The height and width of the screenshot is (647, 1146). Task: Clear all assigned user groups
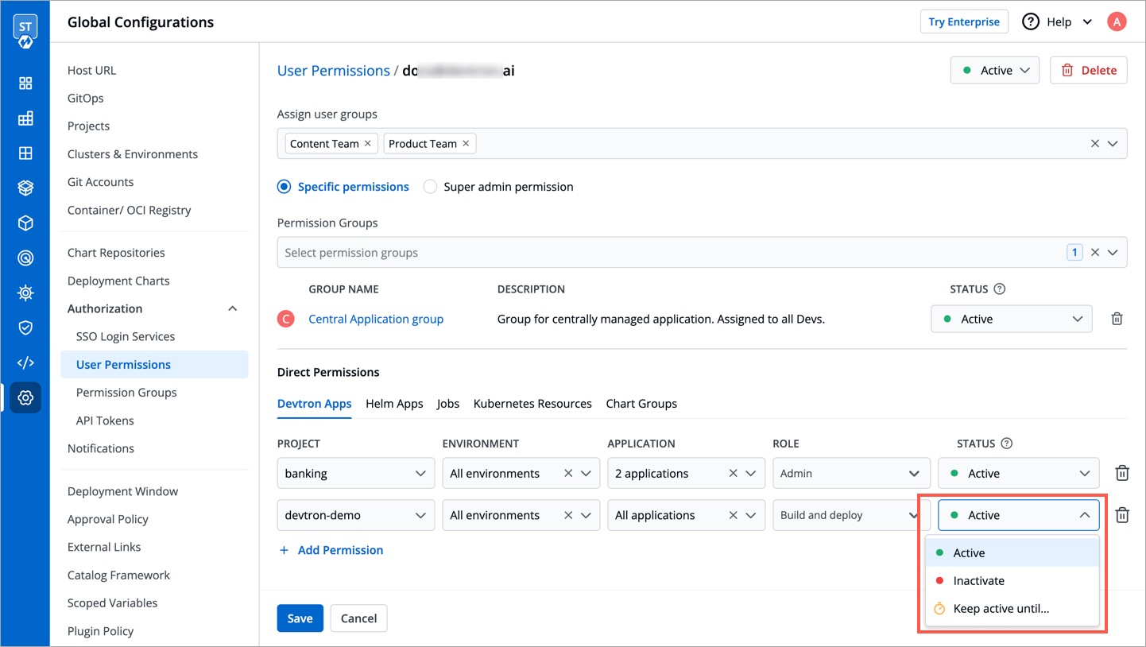pyautogui.click(x=1094, y=144)
